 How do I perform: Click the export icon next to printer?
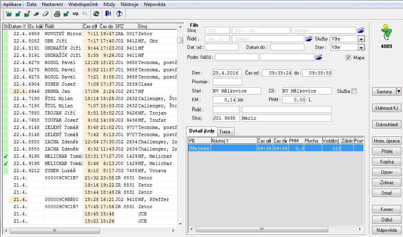[x=66, y=14]
